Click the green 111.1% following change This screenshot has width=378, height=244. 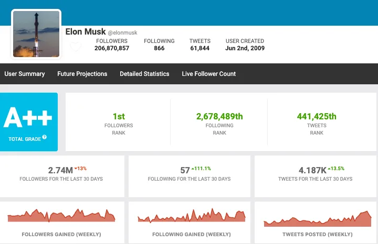click(201, 169)
